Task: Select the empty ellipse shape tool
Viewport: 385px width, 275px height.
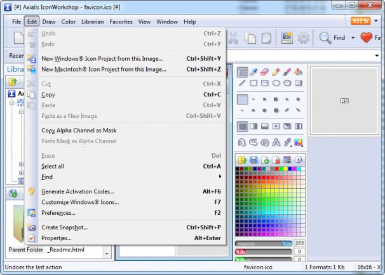Action: (276, 83)
